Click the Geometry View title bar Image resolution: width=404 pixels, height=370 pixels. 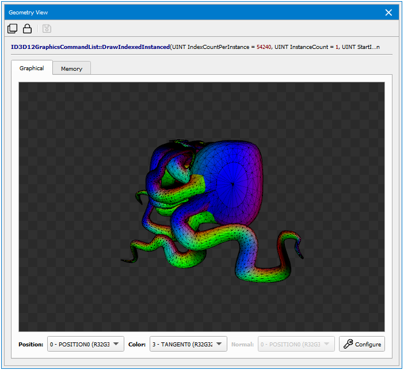pyautogui.click(x=173, y=12)
